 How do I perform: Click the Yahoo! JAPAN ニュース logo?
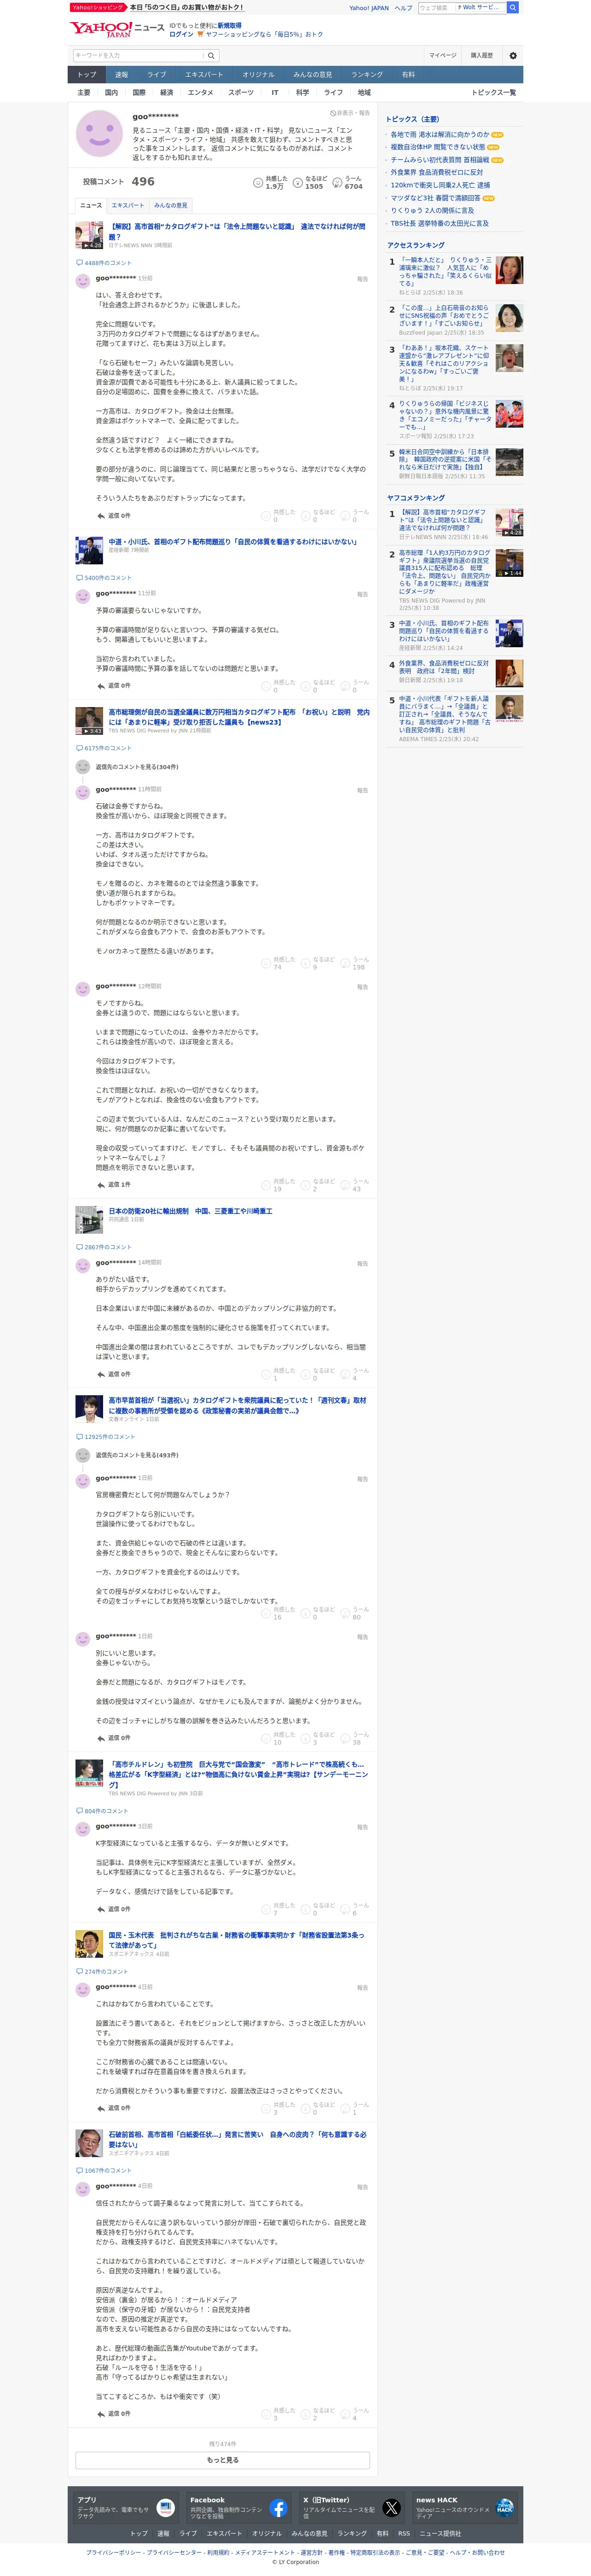(x=116, y=29)
